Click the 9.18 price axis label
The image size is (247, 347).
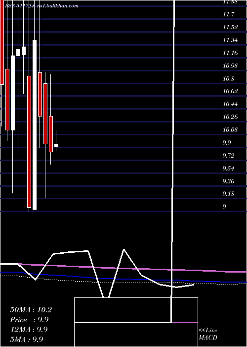click(x=229, y=194)
